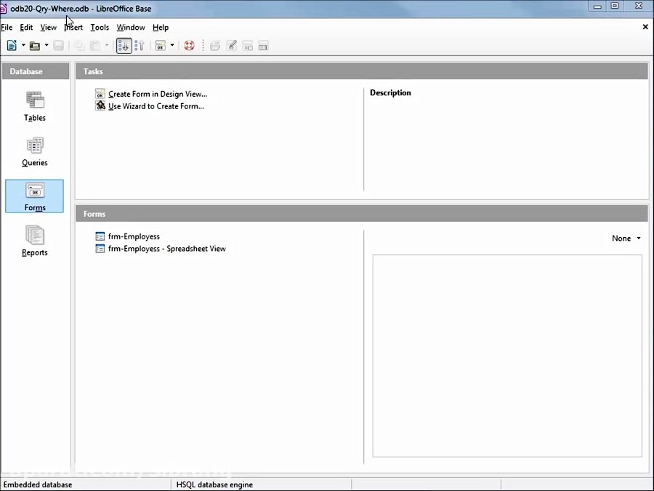Image resolution: width=654 pixels, height=491 pixels.
Task: Open the Window menu
Action: (x=130, y=27)
